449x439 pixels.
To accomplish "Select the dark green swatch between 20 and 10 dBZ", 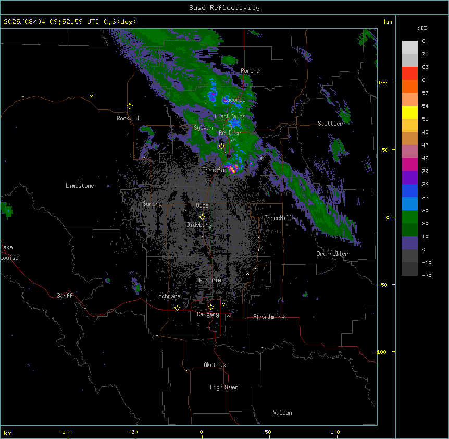I will click(x=409, y=230).
